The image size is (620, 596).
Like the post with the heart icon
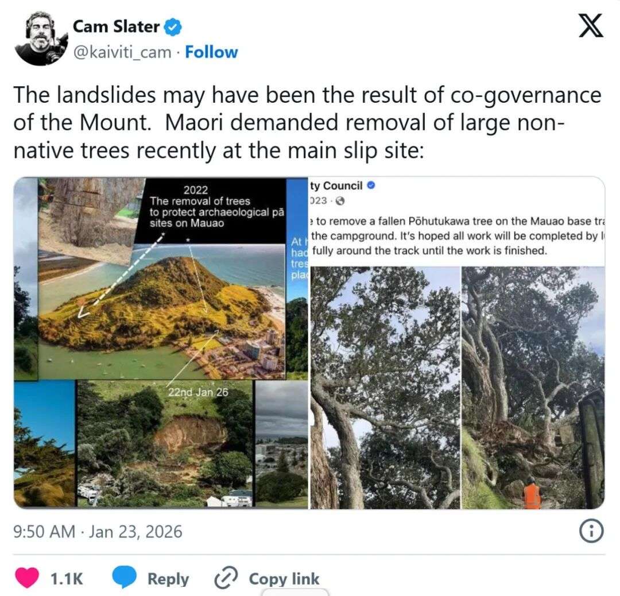coord(26,578)
